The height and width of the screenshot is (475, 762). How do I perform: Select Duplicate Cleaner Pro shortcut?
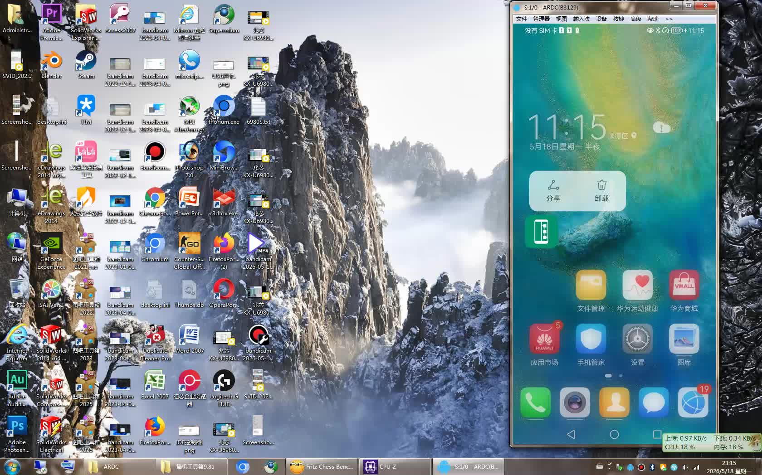[155, 343]
